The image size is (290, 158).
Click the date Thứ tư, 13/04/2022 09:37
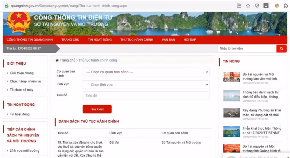point(24,48)
